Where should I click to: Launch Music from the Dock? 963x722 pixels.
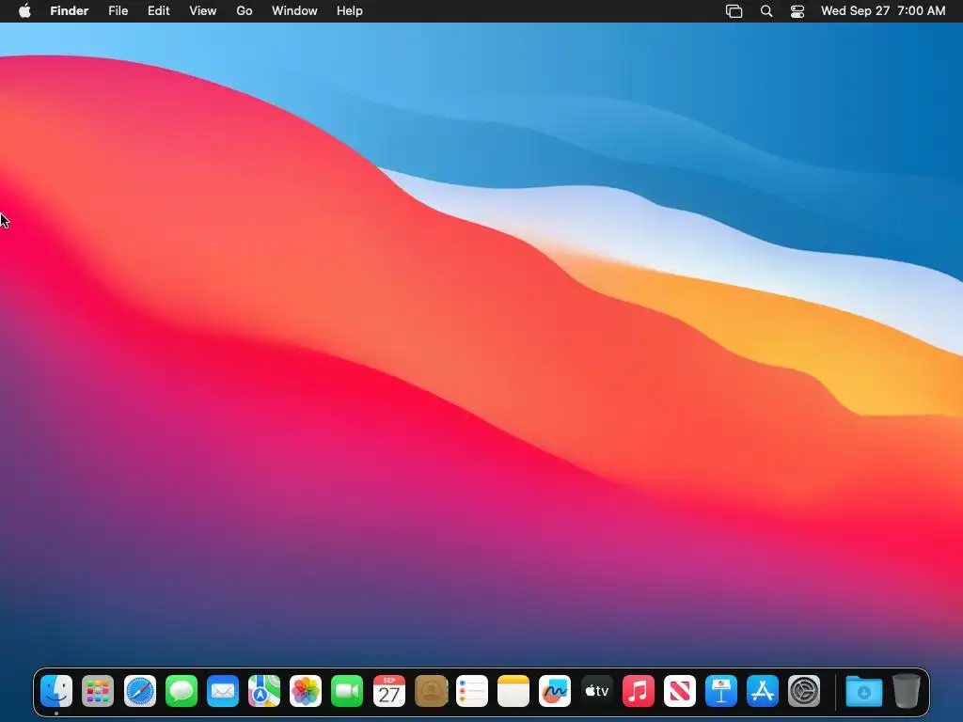click(639, 691)
